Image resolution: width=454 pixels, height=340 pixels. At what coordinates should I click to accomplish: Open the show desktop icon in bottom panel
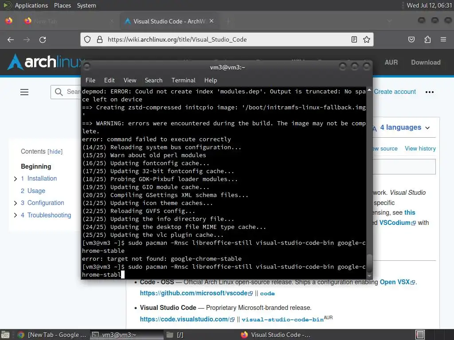5,335
